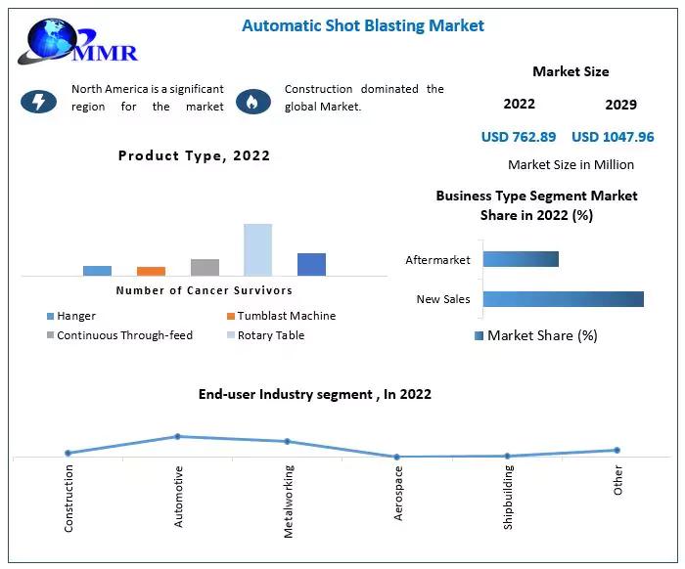The image size is (685, 569).
Task: Select the orange Tumblast Machine bar
Action: point(151,271)
